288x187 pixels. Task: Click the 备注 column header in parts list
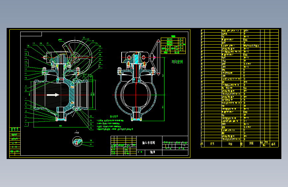point(273,144)
